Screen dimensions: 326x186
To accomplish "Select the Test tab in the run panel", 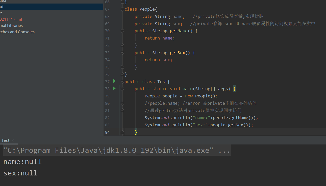I will 5,140.
